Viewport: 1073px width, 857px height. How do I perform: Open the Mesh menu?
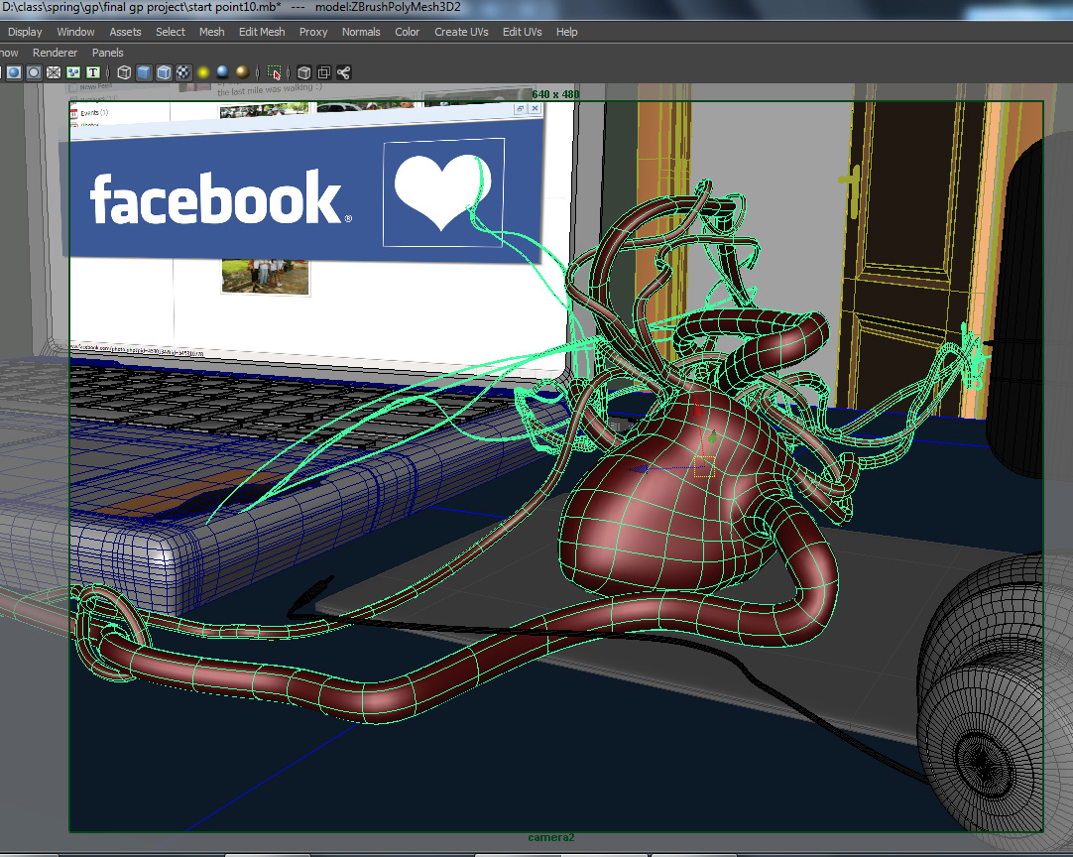click(212, 32)
